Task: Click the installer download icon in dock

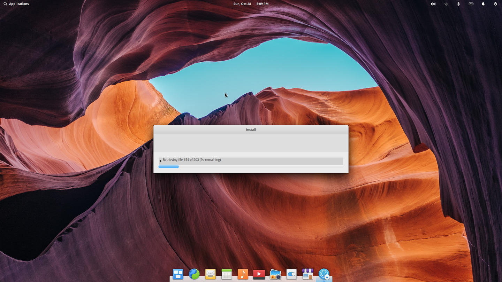Action: (x=324, y=274)
